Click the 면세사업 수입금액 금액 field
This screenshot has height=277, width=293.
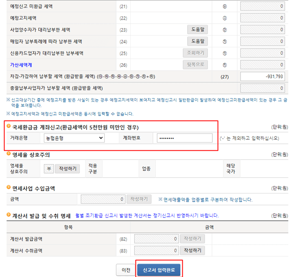pyautogui.click(x=103, y=199)
